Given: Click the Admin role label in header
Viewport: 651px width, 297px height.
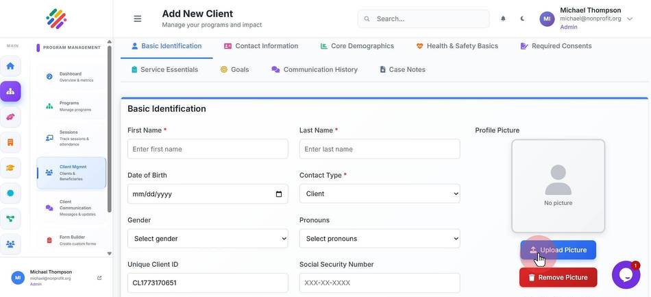Looking at the screenshot, I should tap(568, 27).
